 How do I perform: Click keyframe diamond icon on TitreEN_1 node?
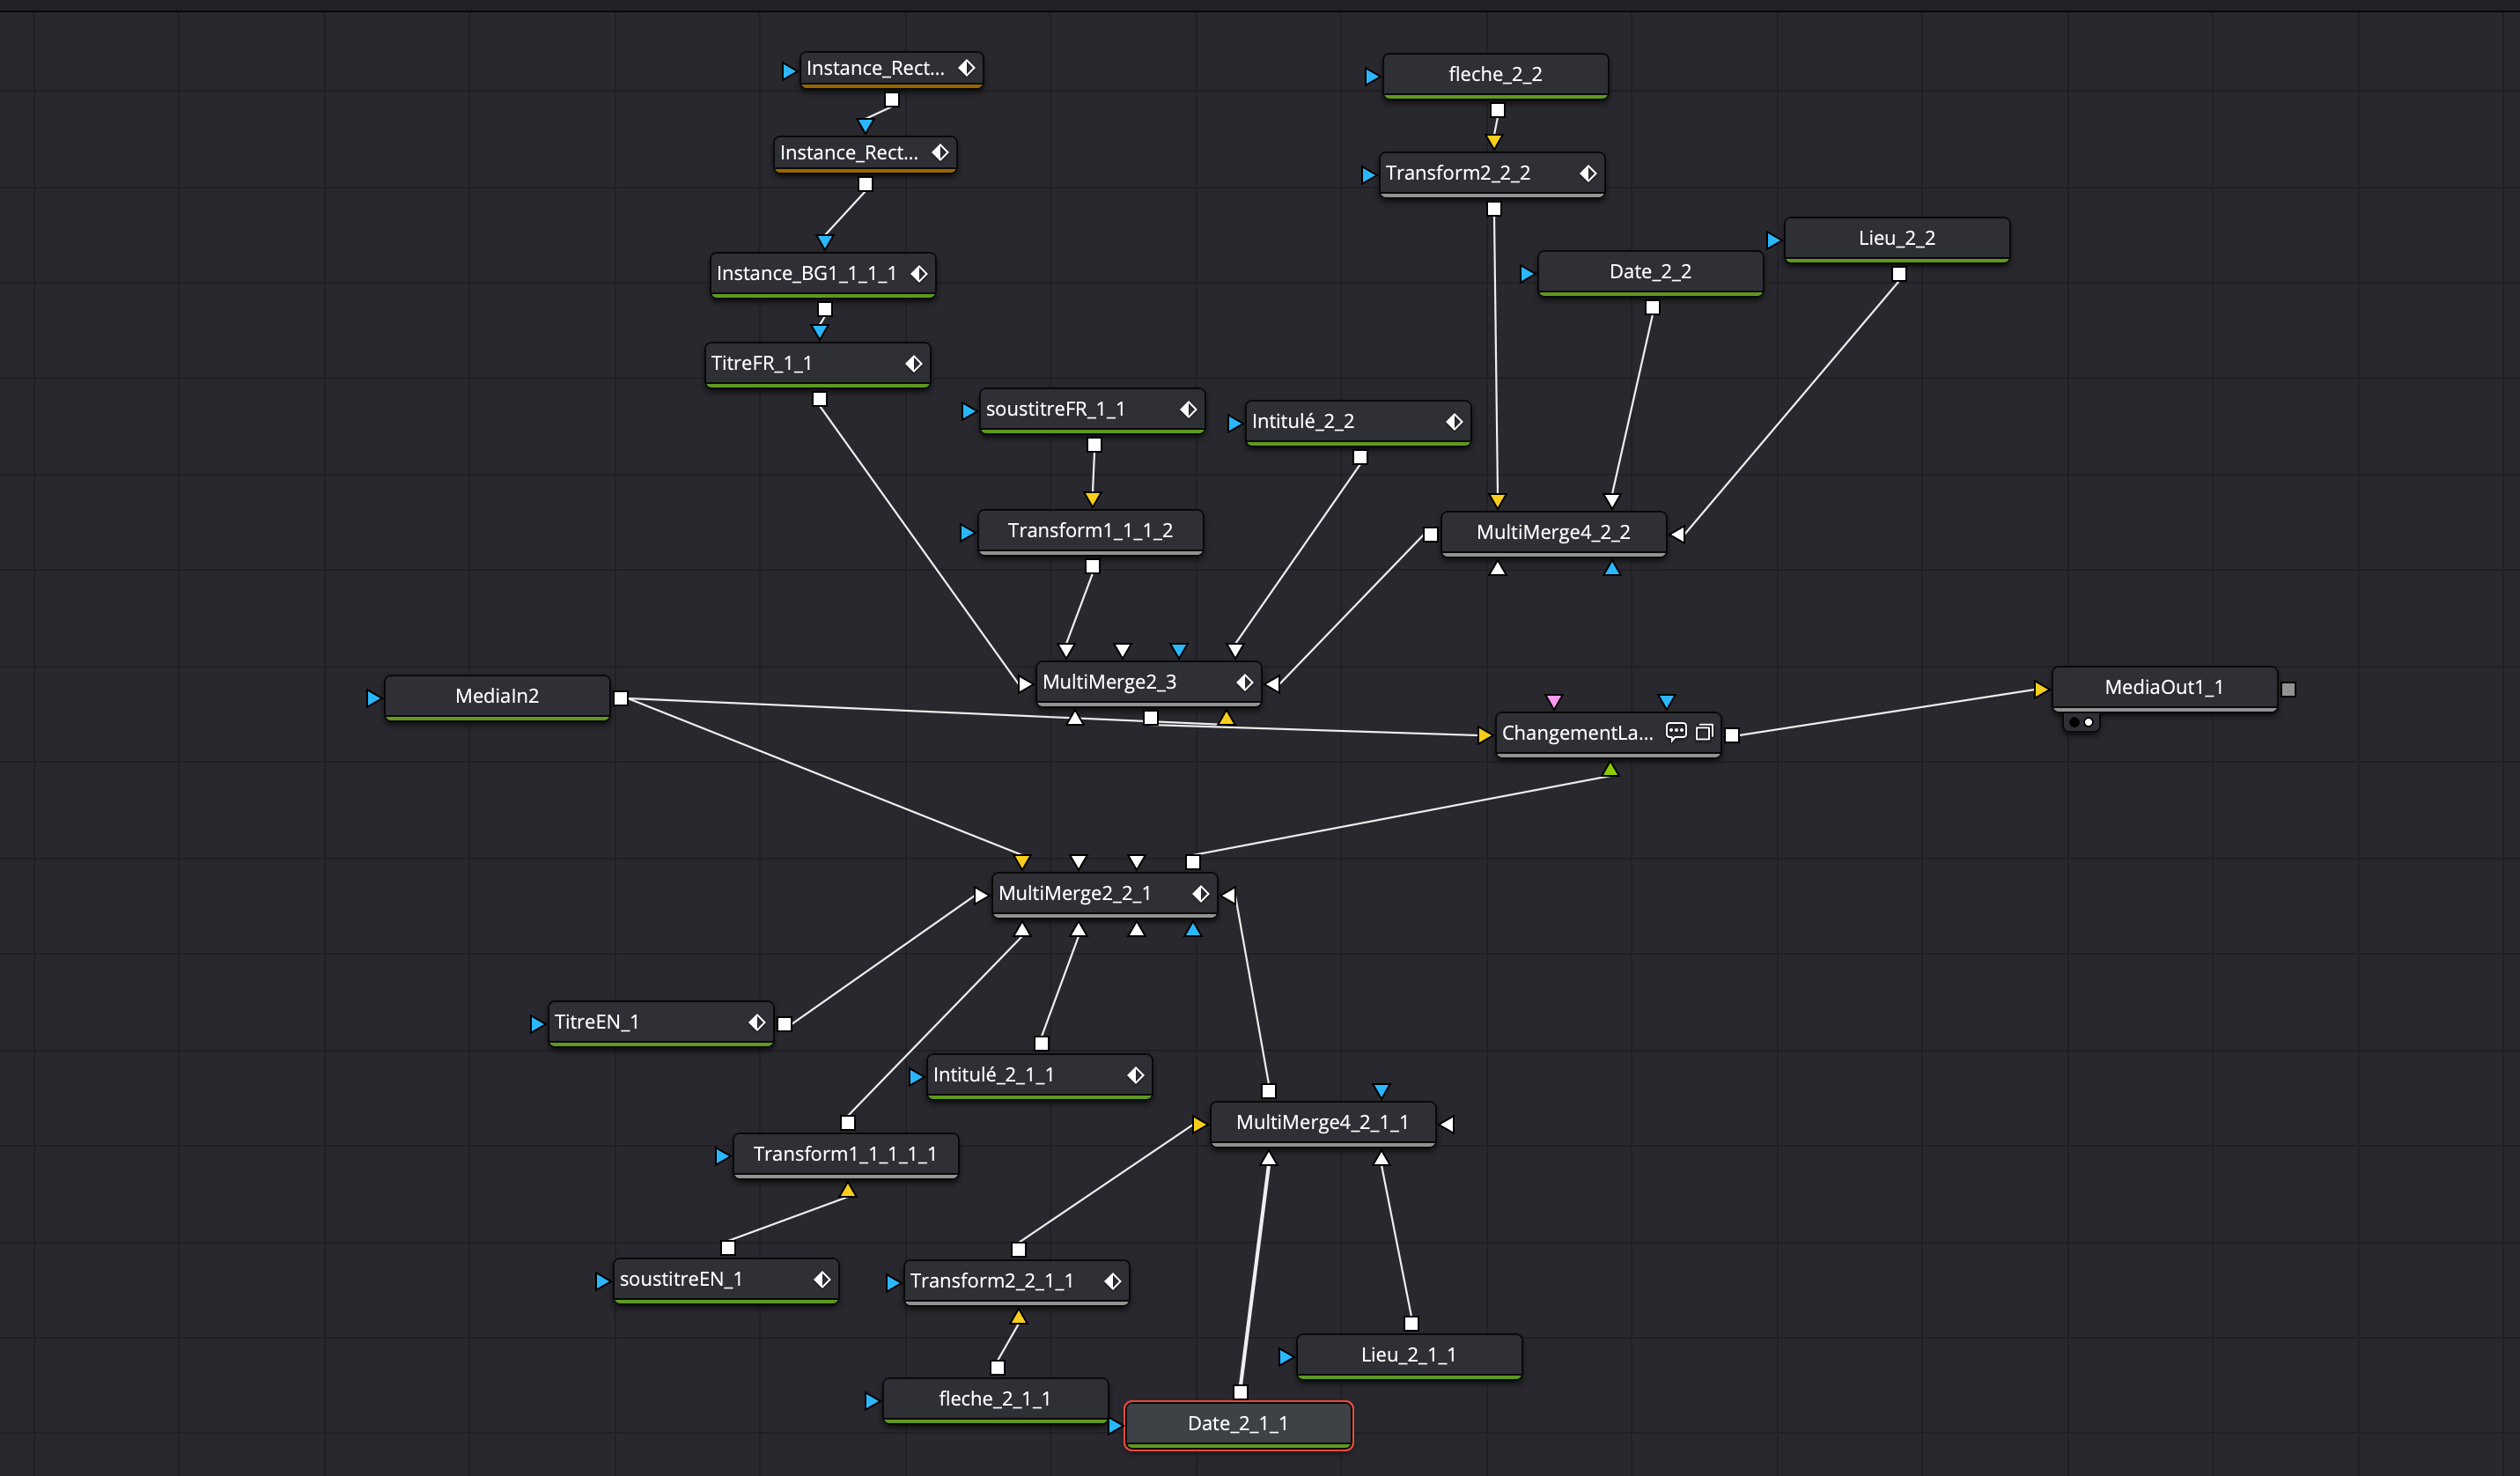(x=757, y=1022)
